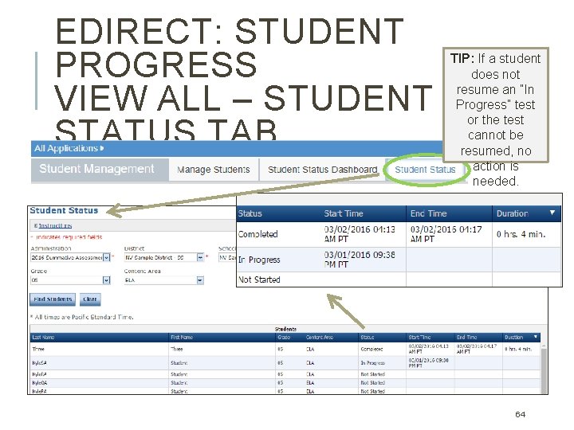Open the Student Status tab
The image size is (574, 430).
tap(425, 170)
